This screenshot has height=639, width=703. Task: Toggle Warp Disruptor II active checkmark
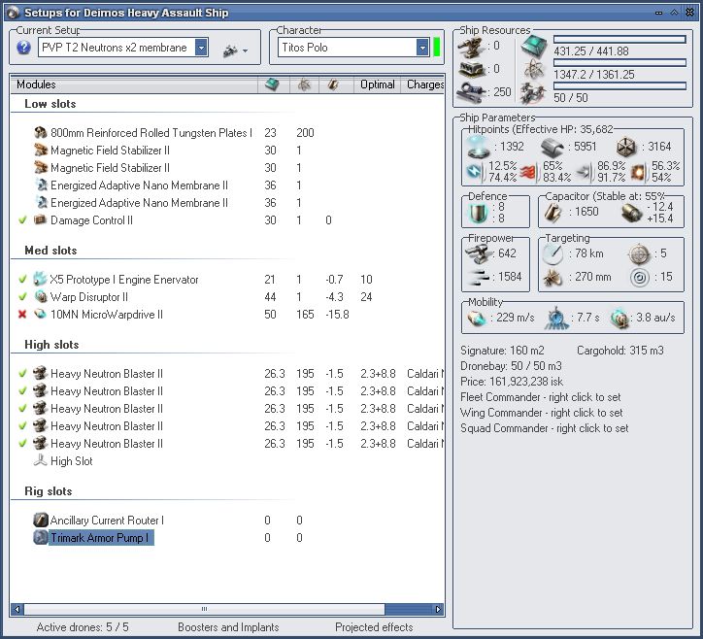22,296
